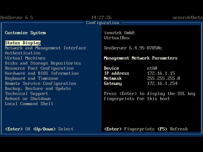Select Disks and Storage Repositories
The image size is (203, 152).
coord(43,63)
